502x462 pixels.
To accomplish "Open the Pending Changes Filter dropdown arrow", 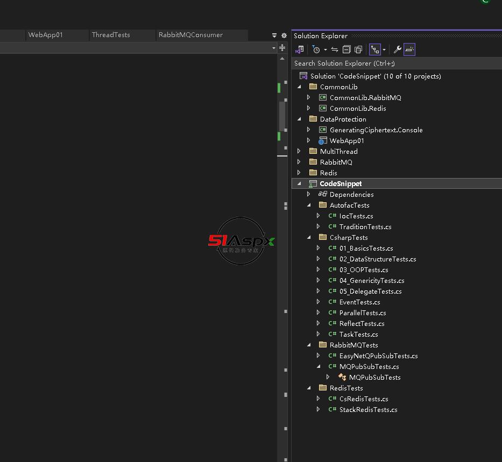I will click(326, 50).
